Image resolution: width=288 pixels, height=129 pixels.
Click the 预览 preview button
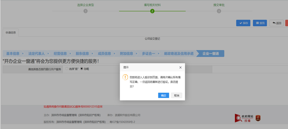(x=260, y=23)
